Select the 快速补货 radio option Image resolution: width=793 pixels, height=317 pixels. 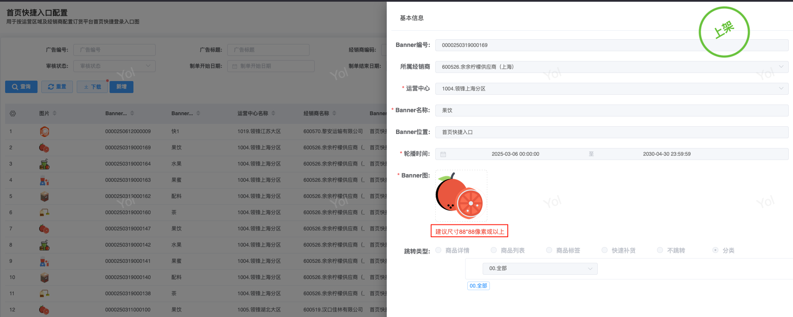click(605, 250)
